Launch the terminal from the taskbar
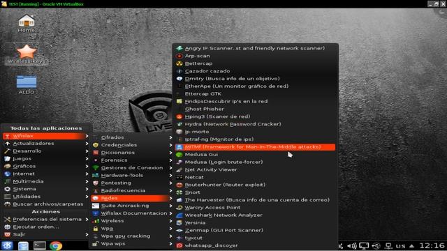This screenshot has height=251, width=447. pyautogui.click(x=39, y=245)
